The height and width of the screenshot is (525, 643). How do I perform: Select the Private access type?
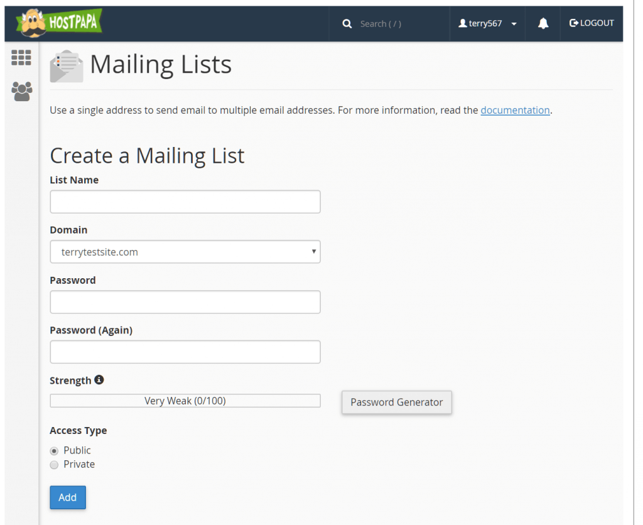(x=55, y=465)
